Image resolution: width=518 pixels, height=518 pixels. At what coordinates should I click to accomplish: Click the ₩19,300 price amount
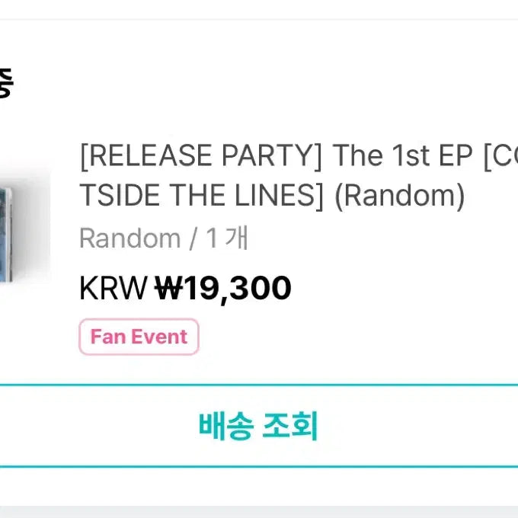click(223, 289)
